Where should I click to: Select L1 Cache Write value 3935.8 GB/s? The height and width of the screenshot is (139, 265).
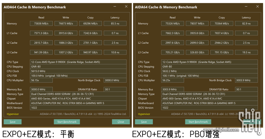[x=197, y=33]
